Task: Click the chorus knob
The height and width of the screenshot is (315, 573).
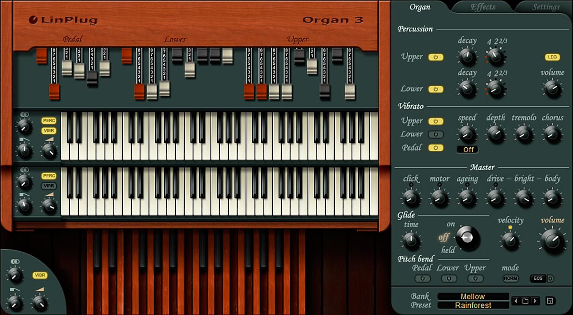Action: pos(552,133)
